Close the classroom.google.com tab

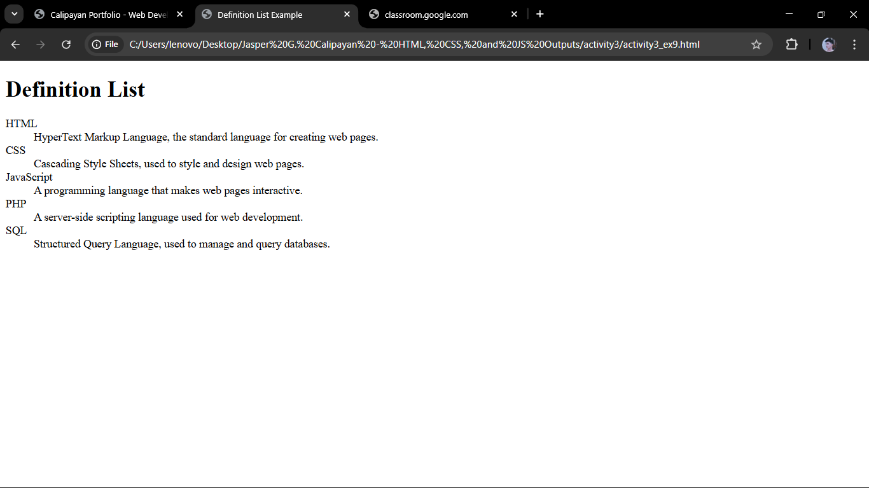tap(514, 14)
